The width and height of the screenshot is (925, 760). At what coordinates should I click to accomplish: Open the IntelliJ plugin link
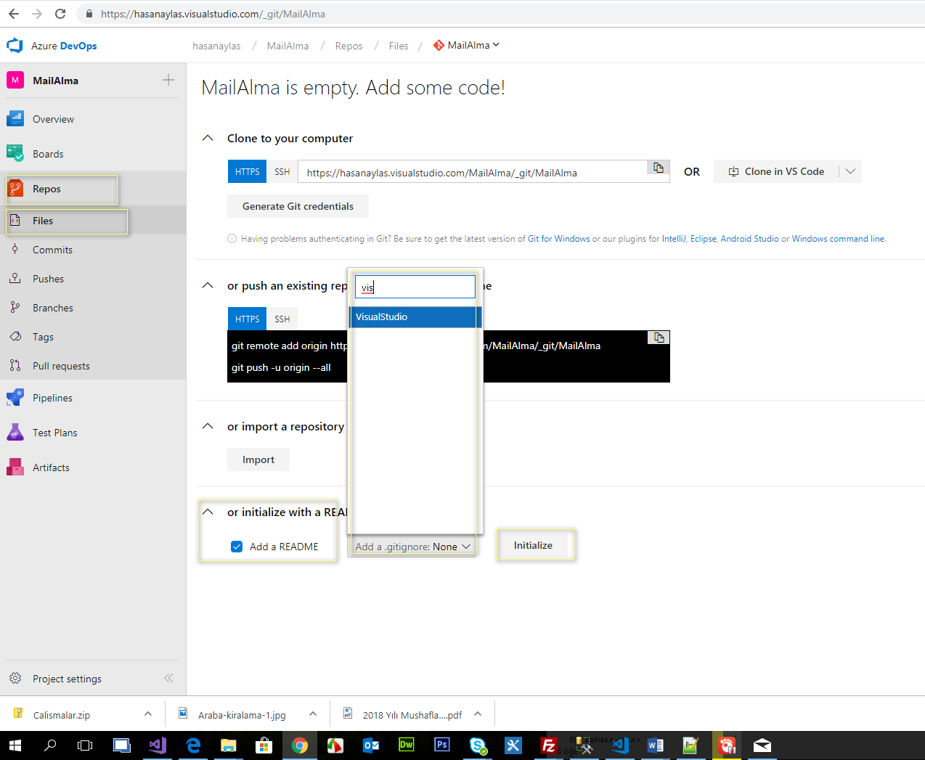(674, 239)
